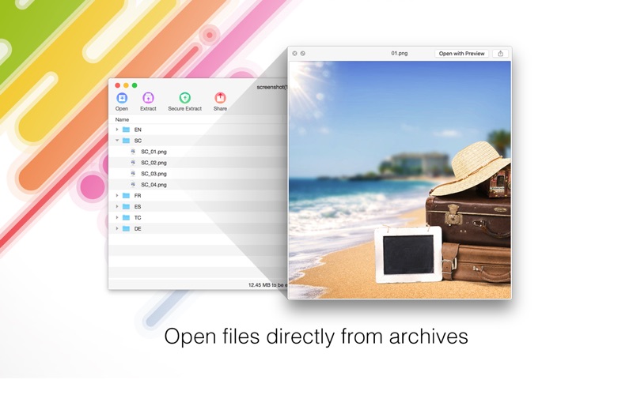Image resolution: width=633 pixels, height=395 pixels.
Task: Click the purple Extract icon
Action: click(148, 98)
